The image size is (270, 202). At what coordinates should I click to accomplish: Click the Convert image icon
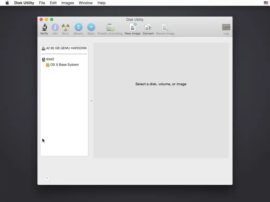click(148, 27)
